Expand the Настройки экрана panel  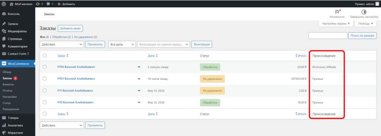(336, 24)
